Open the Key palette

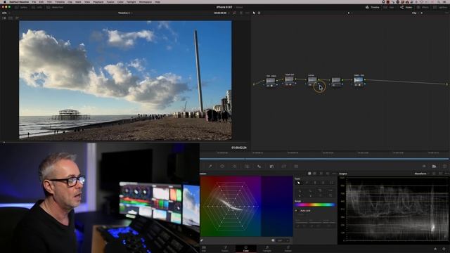click(271, 166)
